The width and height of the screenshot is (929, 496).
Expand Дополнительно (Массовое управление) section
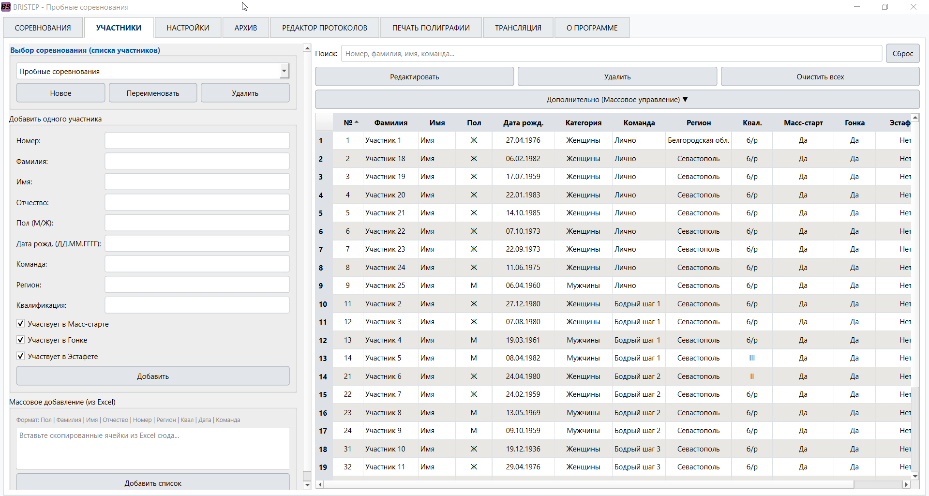click(616, 99)
